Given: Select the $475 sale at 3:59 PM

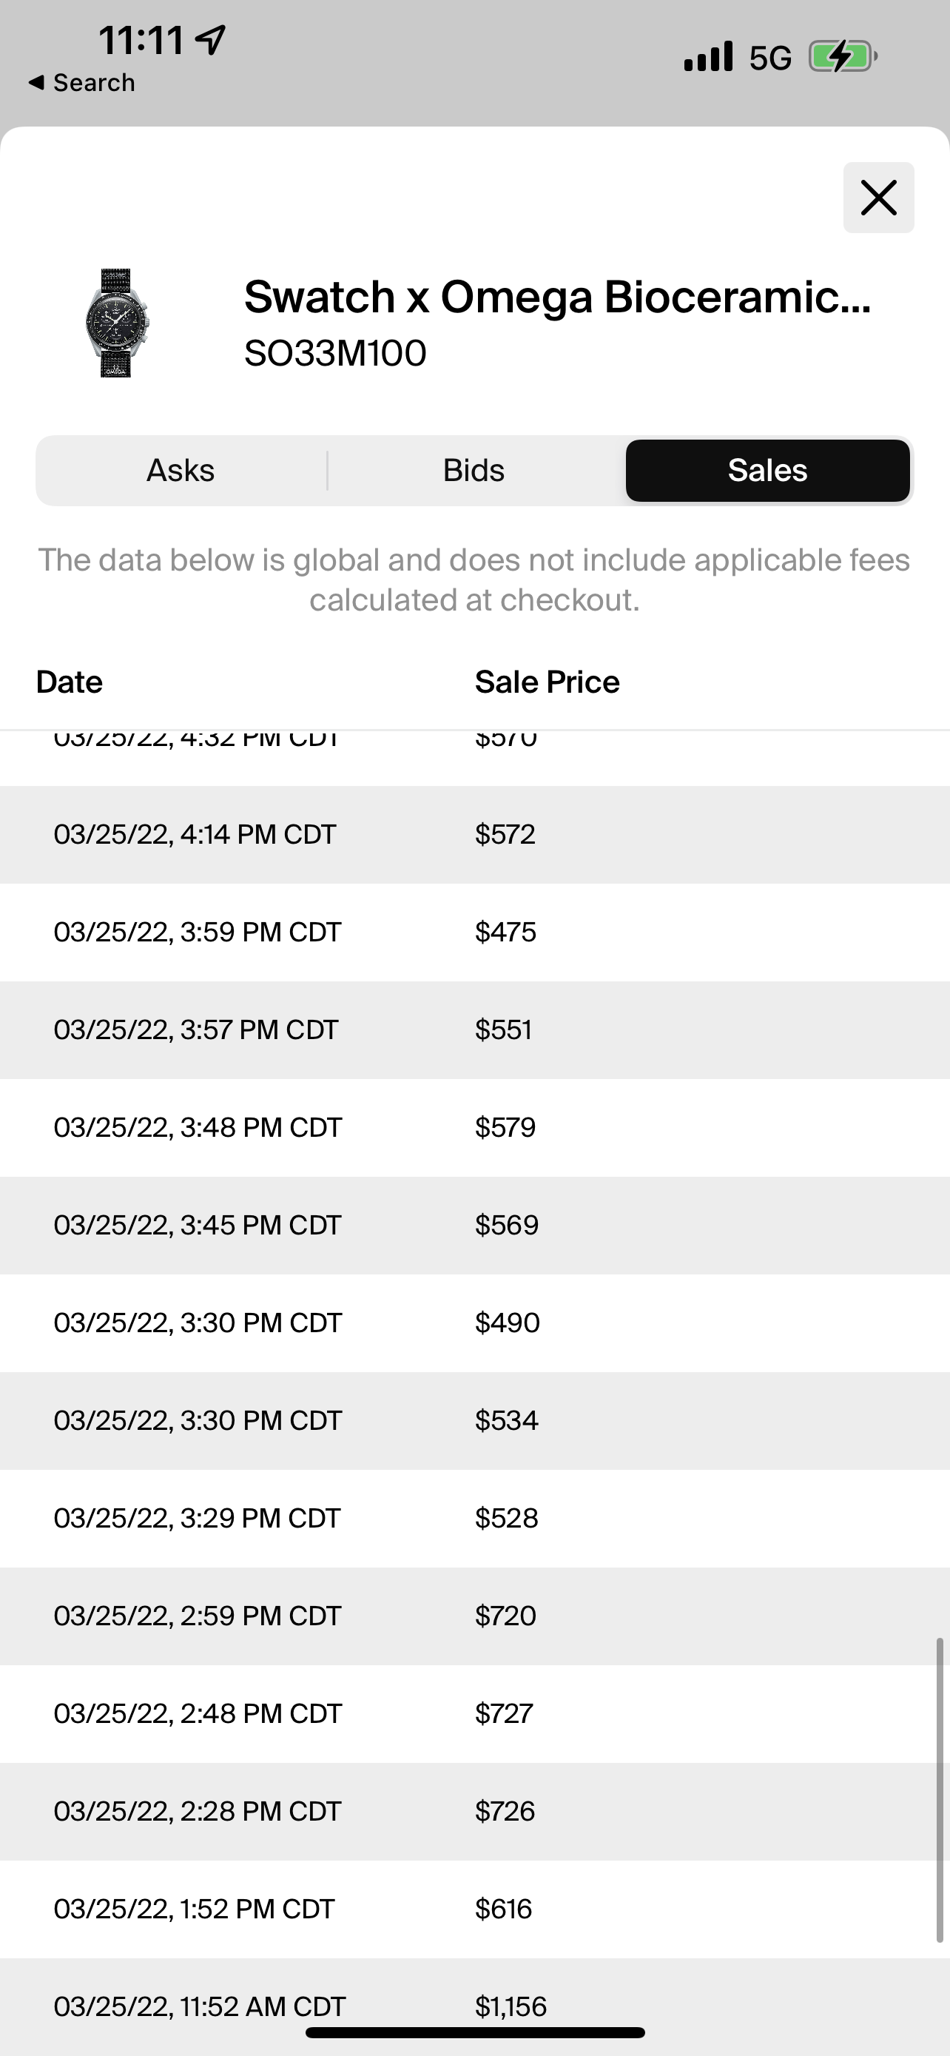Looking at the screenshot, I should click(474, 932).
